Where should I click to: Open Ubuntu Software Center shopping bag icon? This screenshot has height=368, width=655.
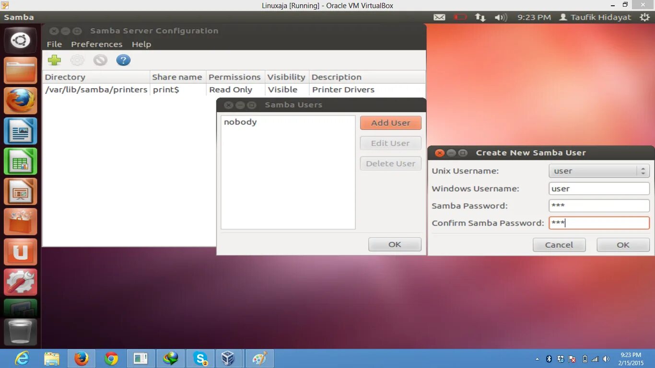click(21, 221)
